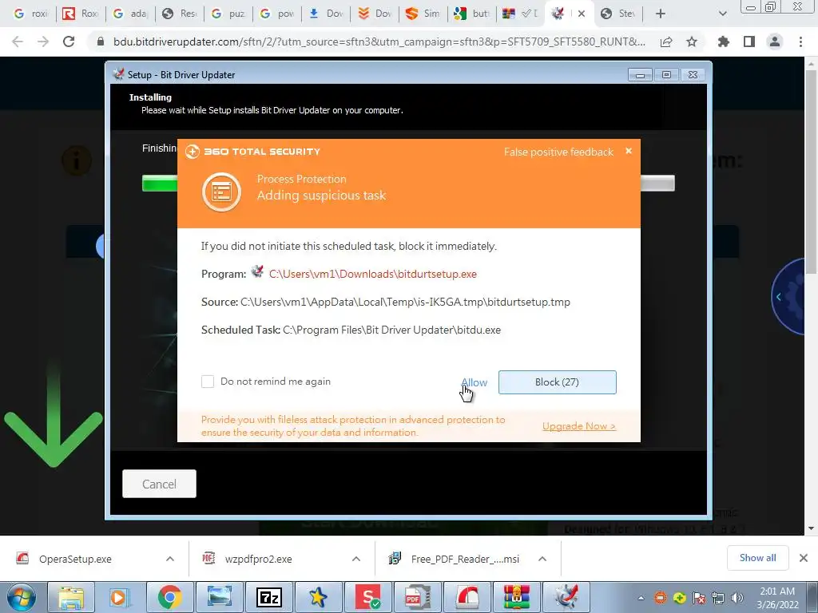Cancel the Bit Driver Updater setup
The width and height of the screenshot is (818, 613).
(x=159, y=484)
